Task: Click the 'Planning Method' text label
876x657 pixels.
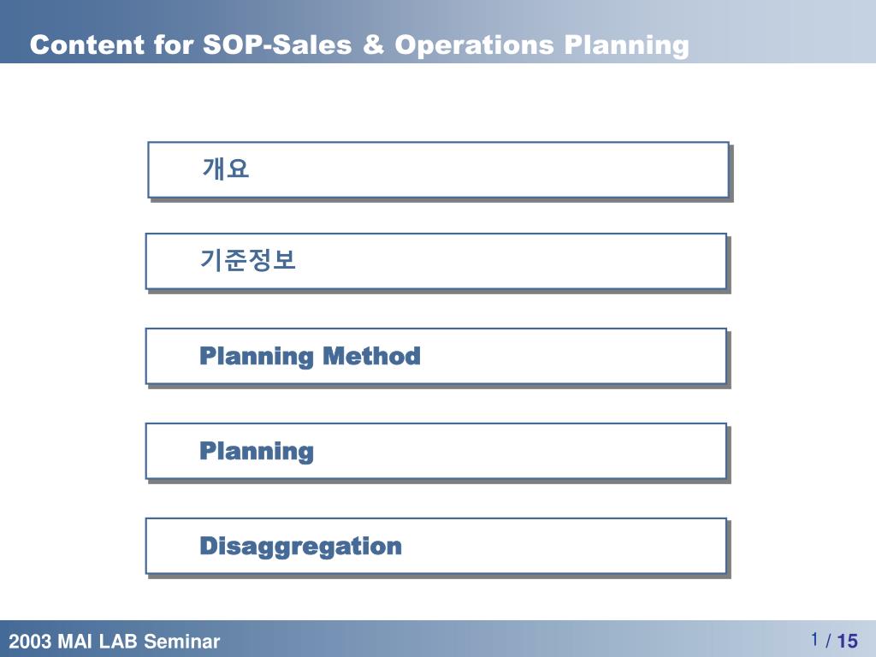Action: tap(310, 357)
